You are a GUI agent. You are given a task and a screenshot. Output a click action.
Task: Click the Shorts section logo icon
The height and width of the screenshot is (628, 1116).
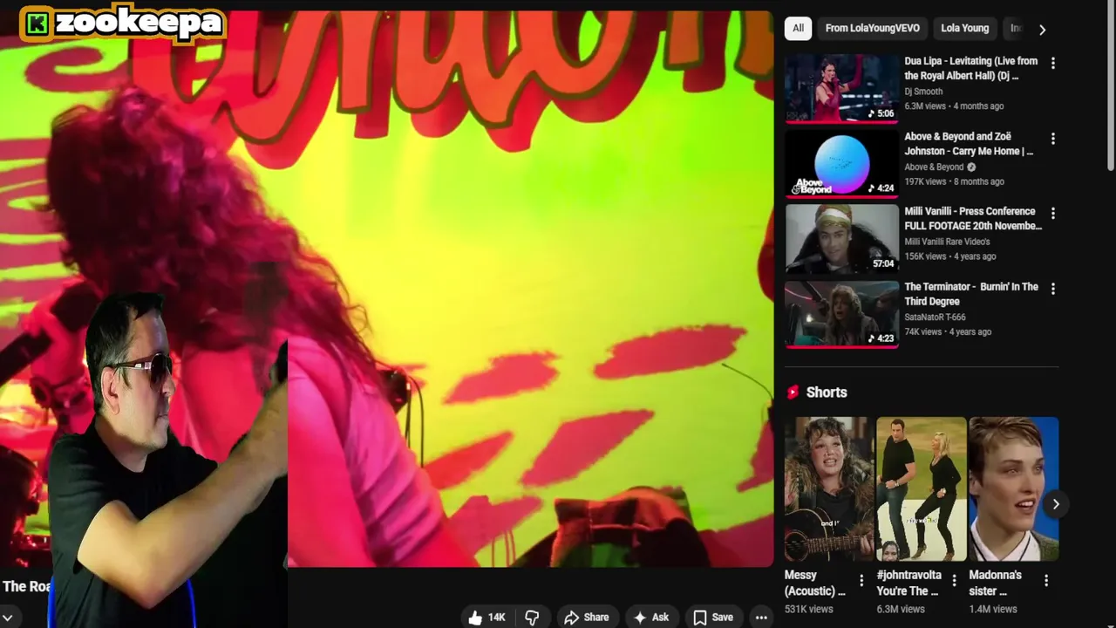coord(793,392)
